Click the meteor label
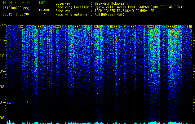This screenshot has width=195, height=124. pyautogui.click(x=44, y=10)
